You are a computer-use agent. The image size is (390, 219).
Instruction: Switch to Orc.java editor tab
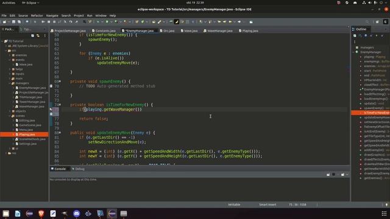coord(167,31)
